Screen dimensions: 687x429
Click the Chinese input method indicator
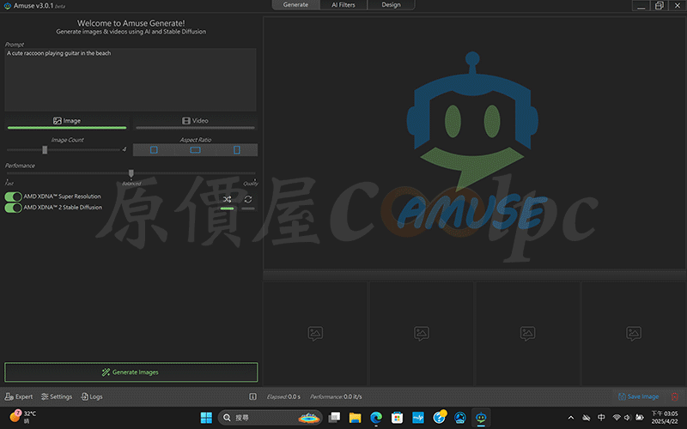601,418
